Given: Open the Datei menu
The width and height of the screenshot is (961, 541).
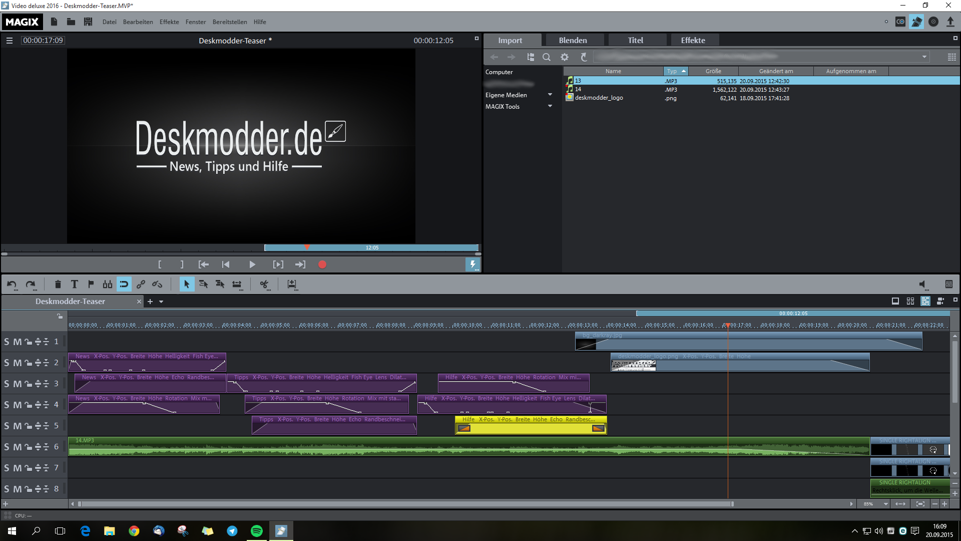Looking at the screenshot, I should pos(109,22).
